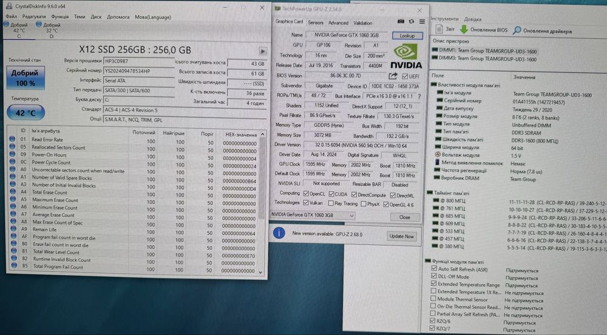Open the Диск menu
Image resolution: width=607 pixels, height=335 pixels.
tap(96, 16)
